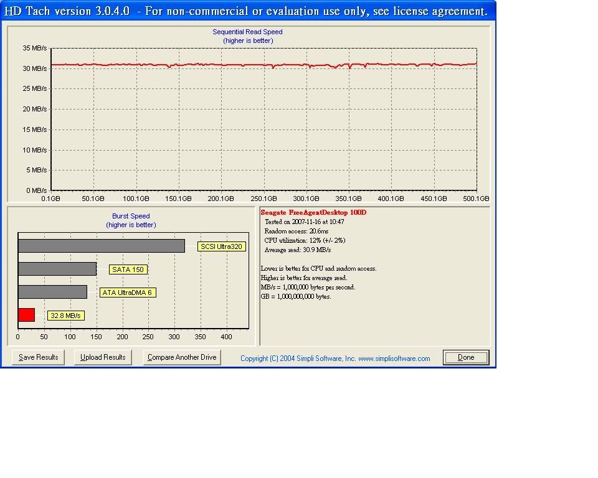This screenshot has width=598, height=478.
Task: Click the Sequential Read Speed chart title
Action: 247,32
